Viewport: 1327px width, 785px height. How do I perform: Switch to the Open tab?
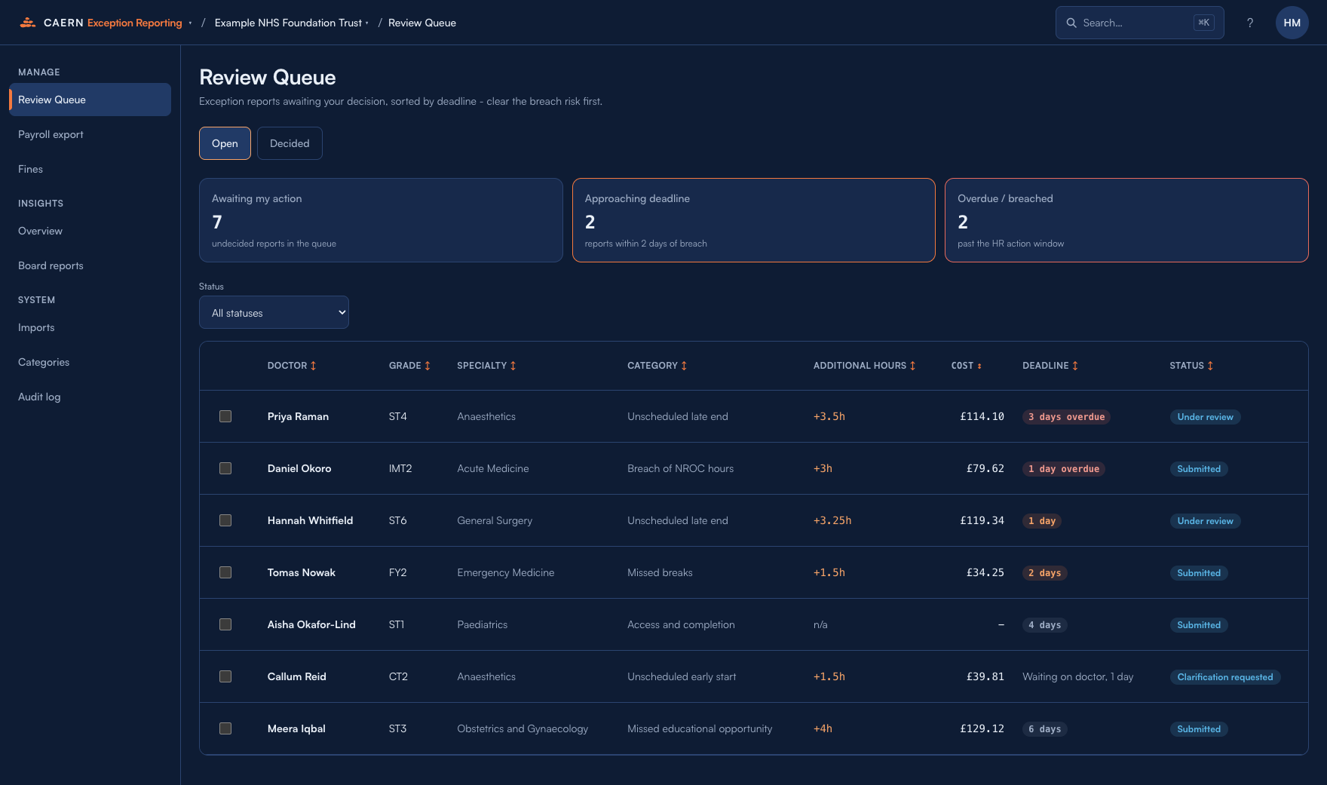(225, 143)
